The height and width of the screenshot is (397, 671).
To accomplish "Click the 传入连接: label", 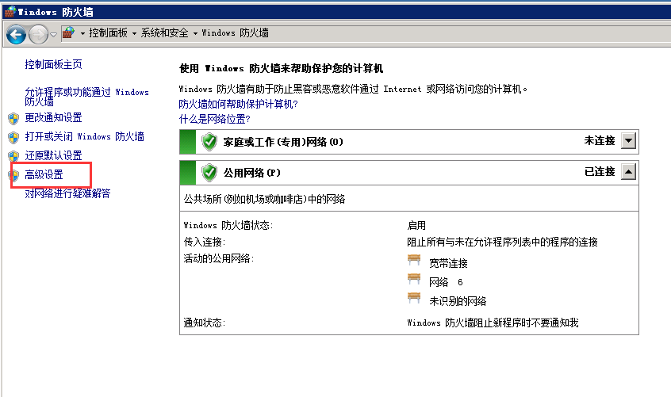I will (x=205, y=242).
